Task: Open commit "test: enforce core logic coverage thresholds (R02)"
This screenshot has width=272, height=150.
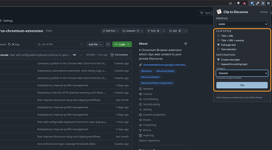Action: coord(66,144)
